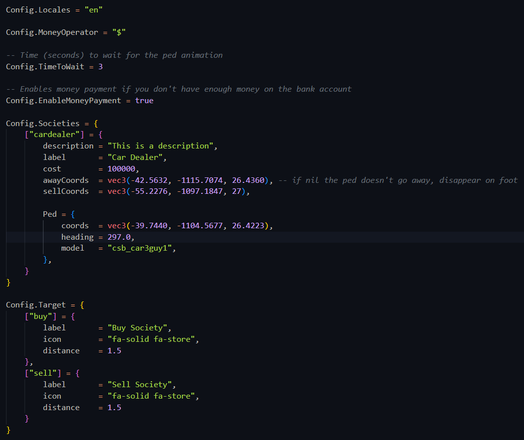
Task: Click the ["sell"] table key
Action: tap(43, 373)
